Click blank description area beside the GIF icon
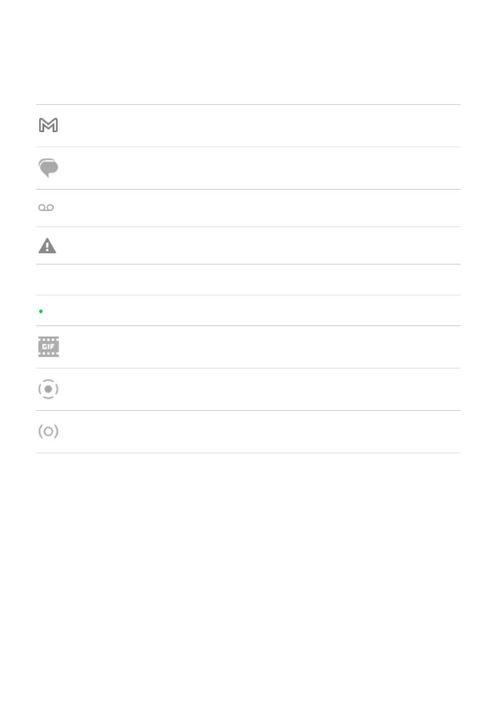Image resolution: width=497 pixels, height=704 pixels. click(259, 347)
